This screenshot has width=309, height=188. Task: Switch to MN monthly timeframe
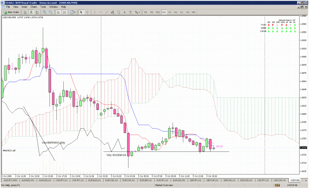[x=194, y=12]
